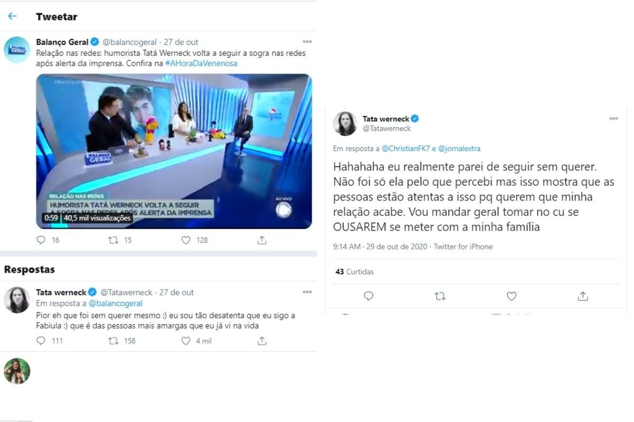The height and width of the screenshot is (422, 634).
Task: Open more options on the Balanço Geral tweet
Action: coord(307,42)
